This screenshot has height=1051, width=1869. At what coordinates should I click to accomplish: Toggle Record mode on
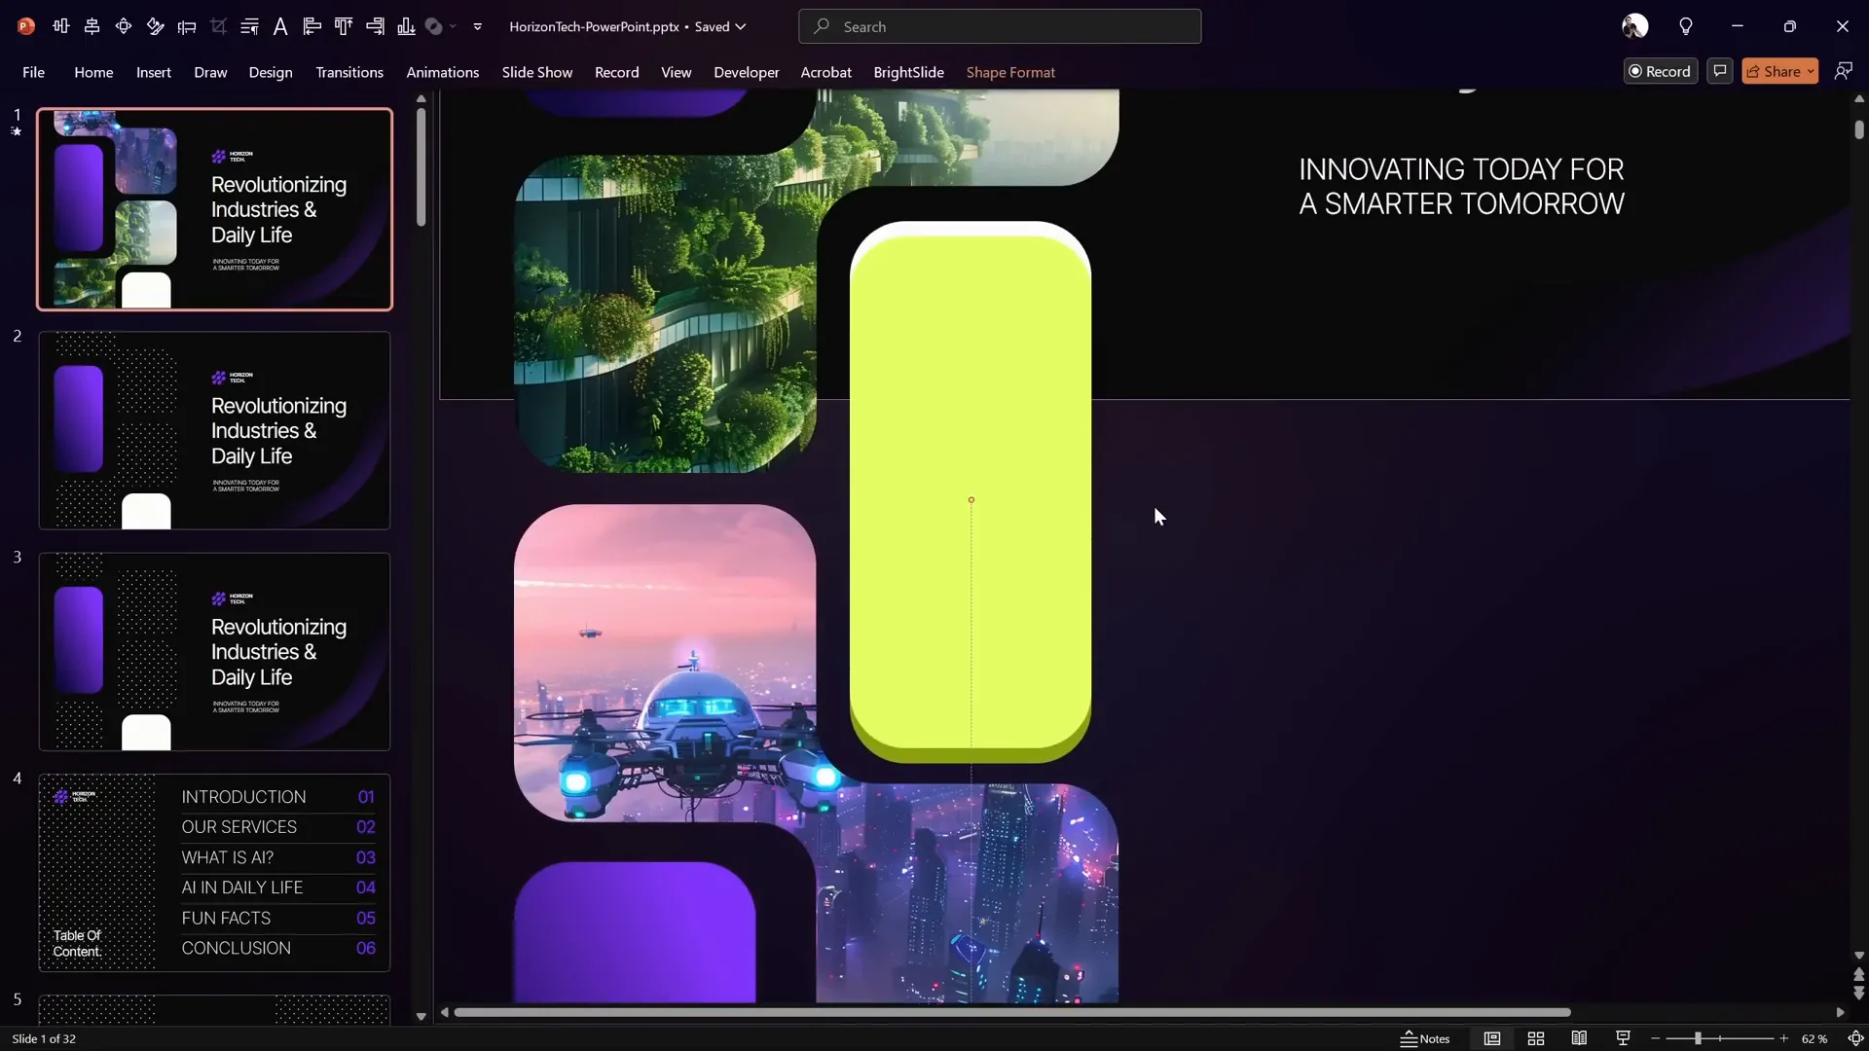1660,71
